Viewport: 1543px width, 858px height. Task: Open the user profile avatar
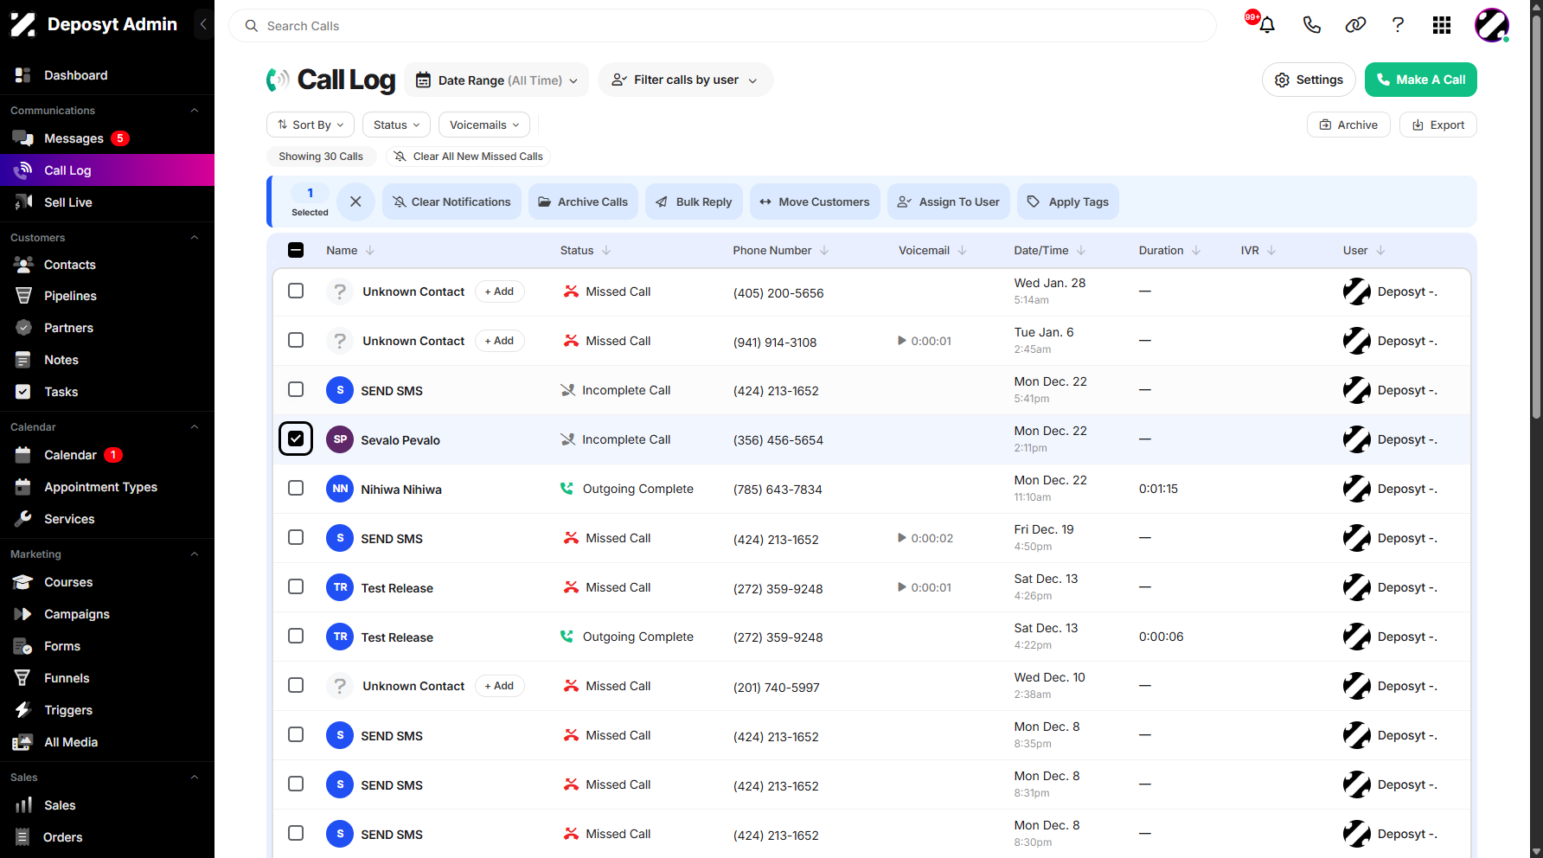(x=1492, y=25)
